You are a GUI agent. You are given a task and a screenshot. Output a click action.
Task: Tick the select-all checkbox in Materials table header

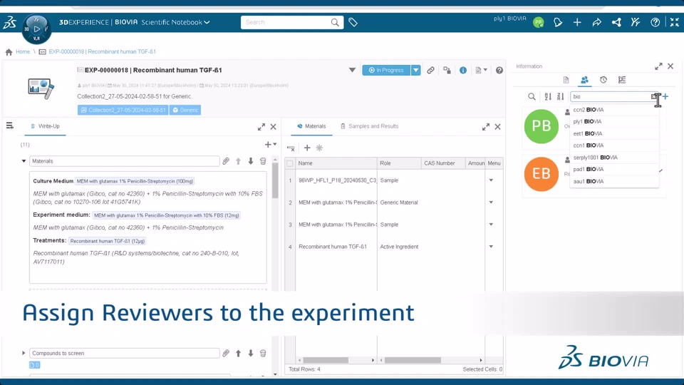coord(290,163)
